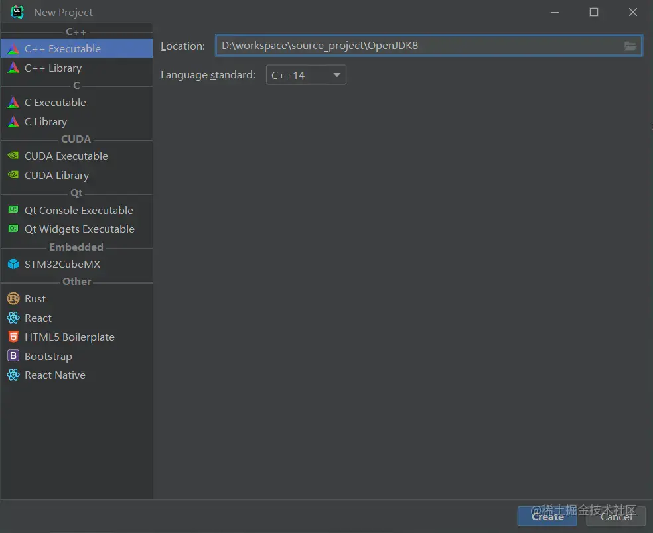653x533 pixels.
Task: Click the C++ Library CMake icon
Action: click(x=13, y=68)
